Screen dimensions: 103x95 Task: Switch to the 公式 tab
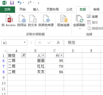click(69, 9)
